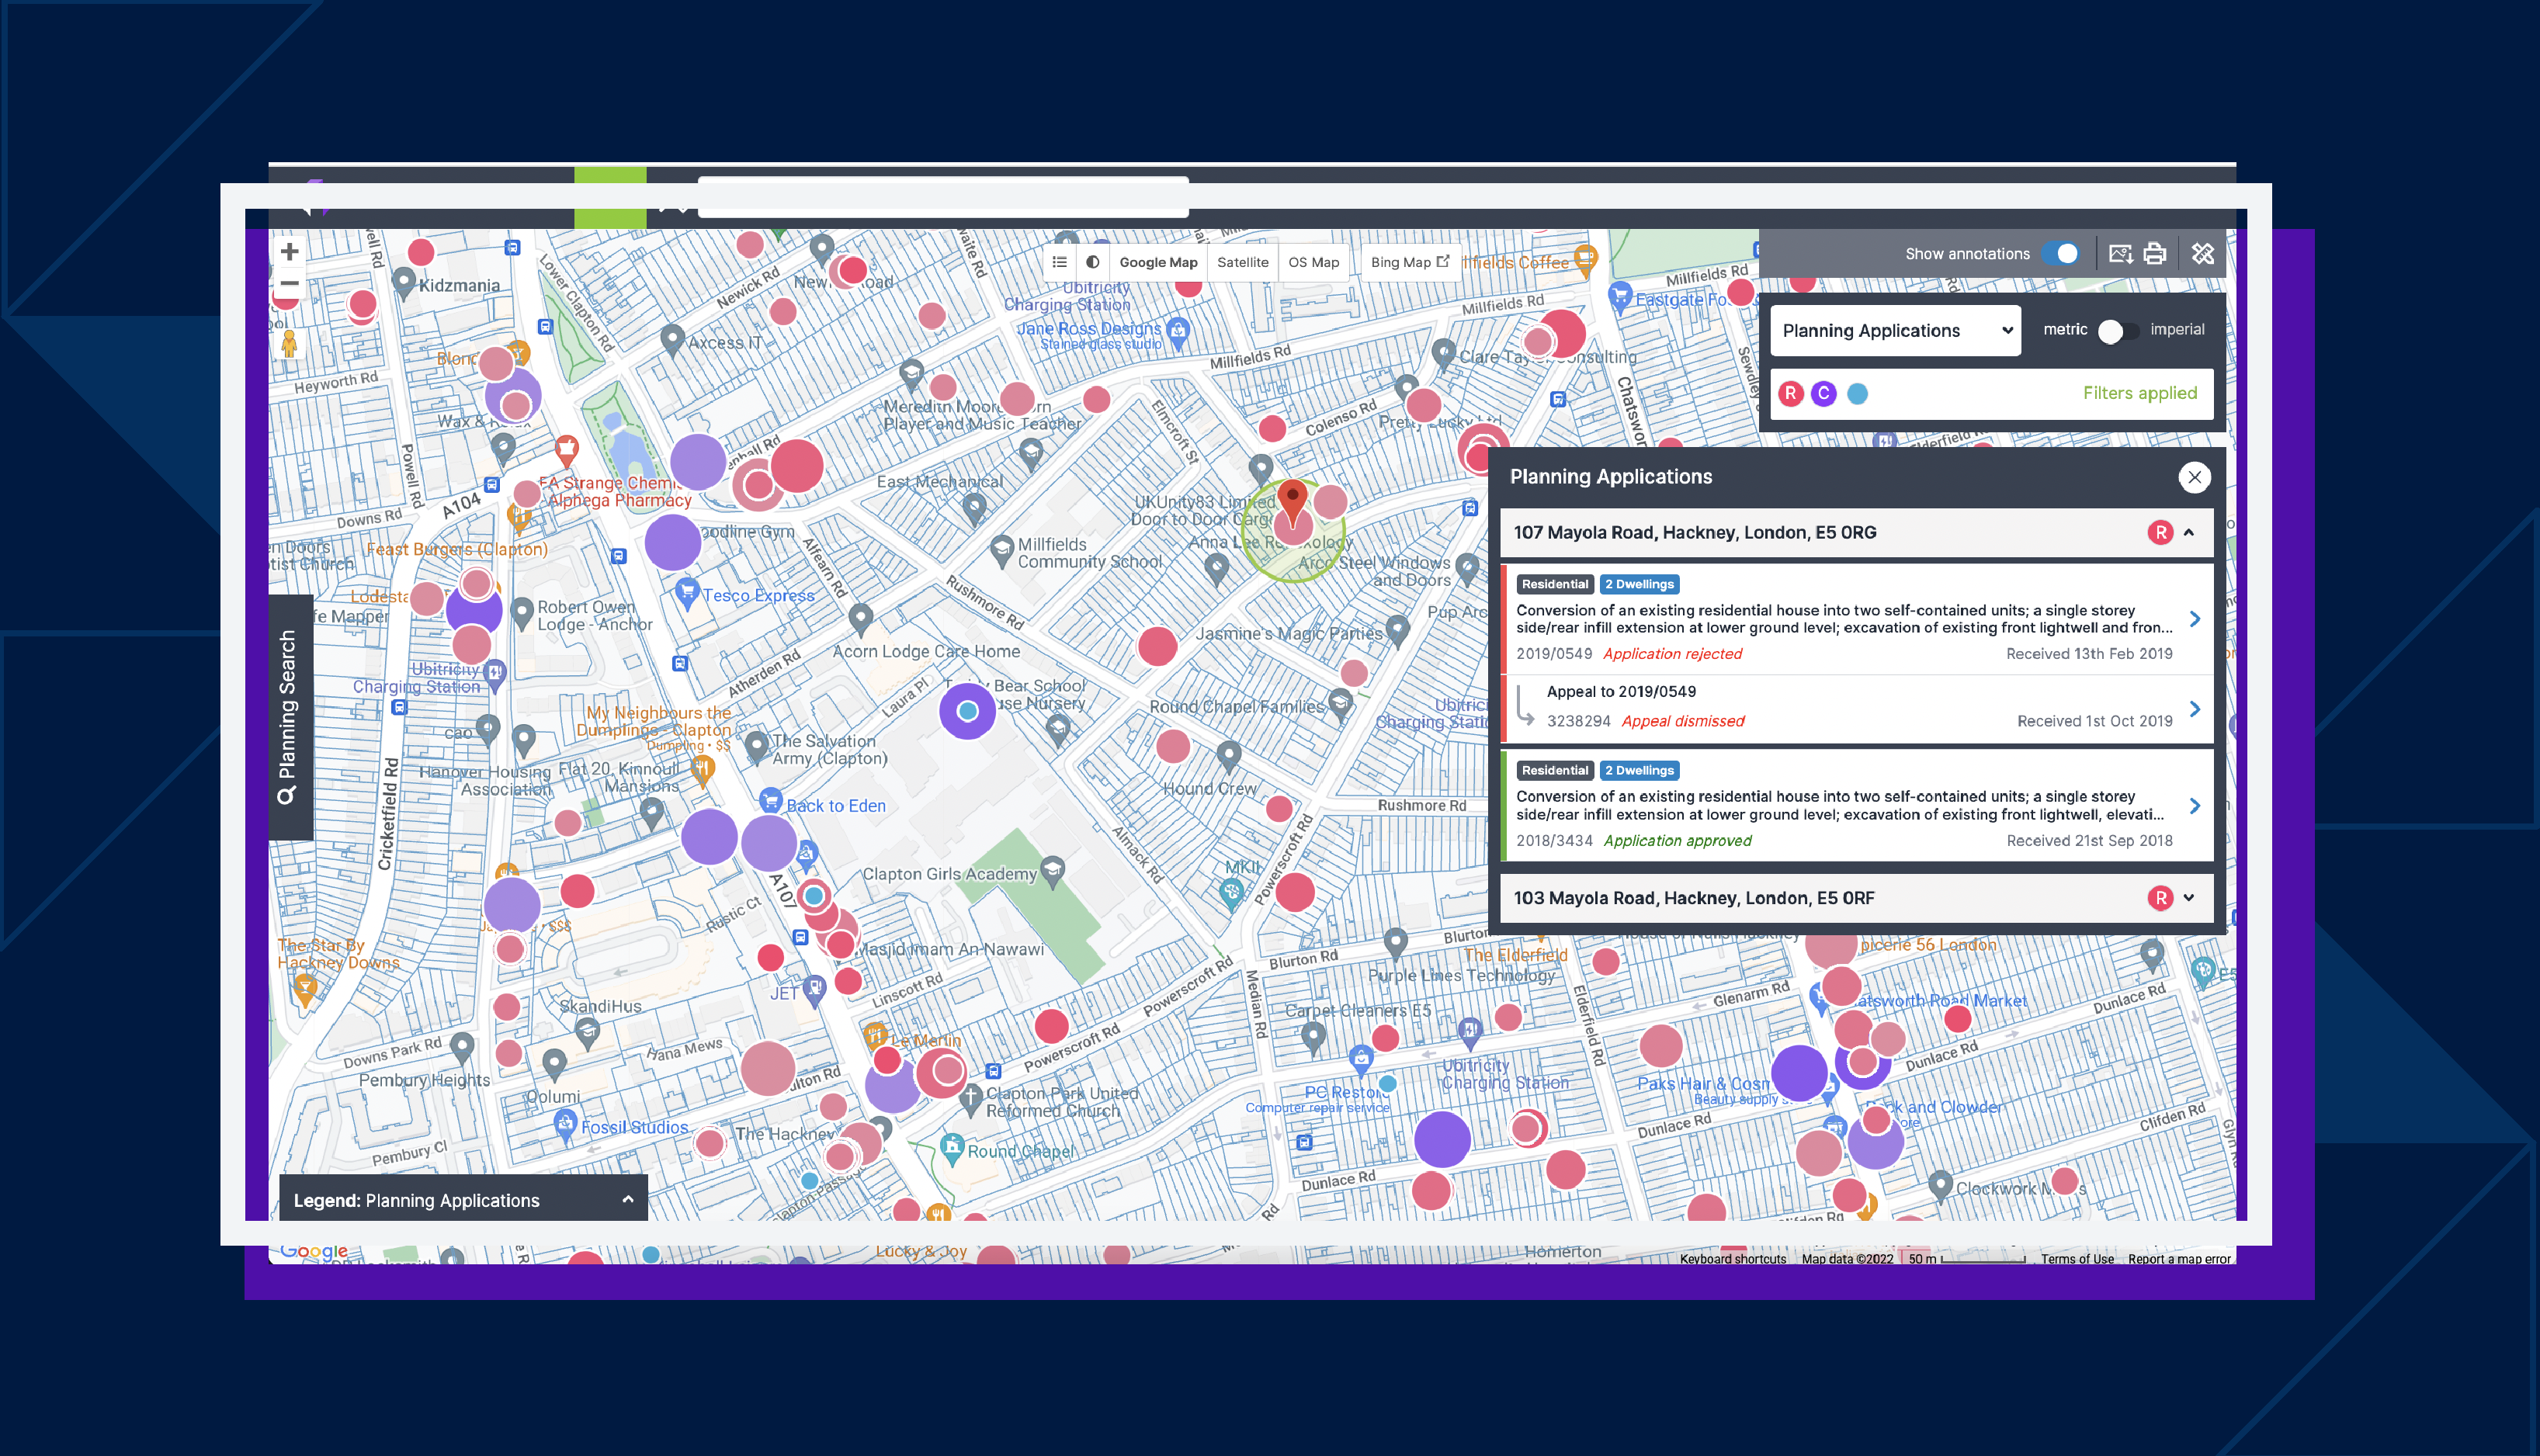Viewport: 2540px width, 1456px height.
Task: Switch to the Satellite view
Action: coord(1242,262)
